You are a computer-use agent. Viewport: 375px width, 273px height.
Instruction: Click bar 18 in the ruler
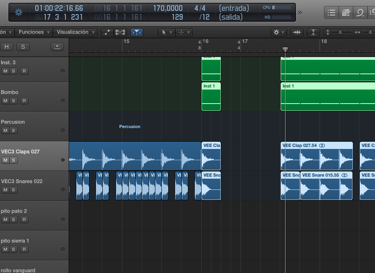pyautogui.click(x=324, y=41)
